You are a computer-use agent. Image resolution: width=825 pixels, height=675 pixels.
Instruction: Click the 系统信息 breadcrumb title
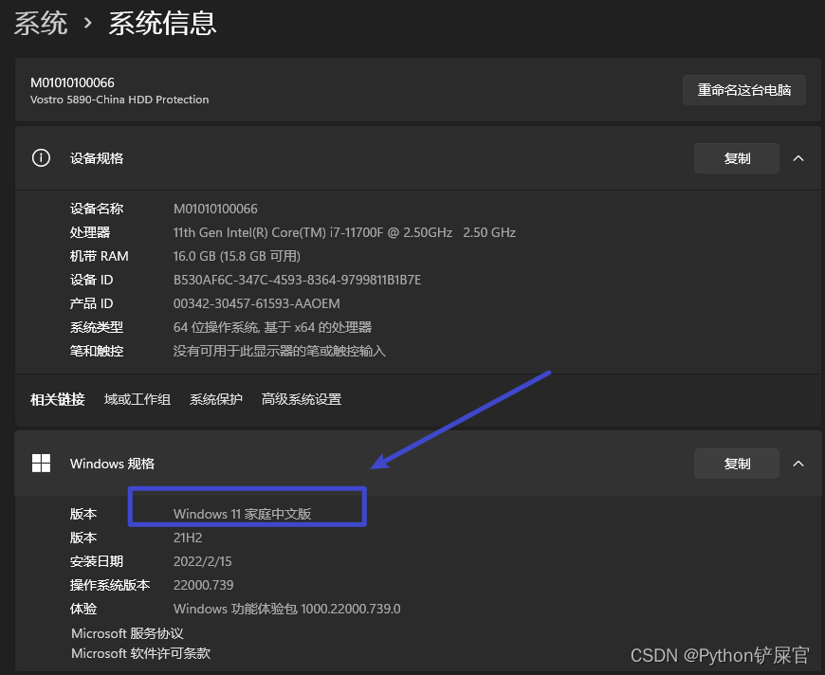point(162,24)
